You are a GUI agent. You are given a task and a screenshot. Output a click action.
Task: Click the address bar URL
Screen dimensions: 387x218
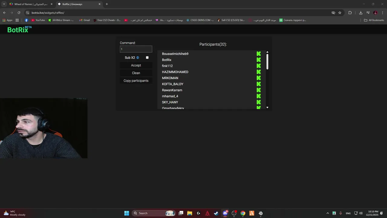(x=48, y=13)
